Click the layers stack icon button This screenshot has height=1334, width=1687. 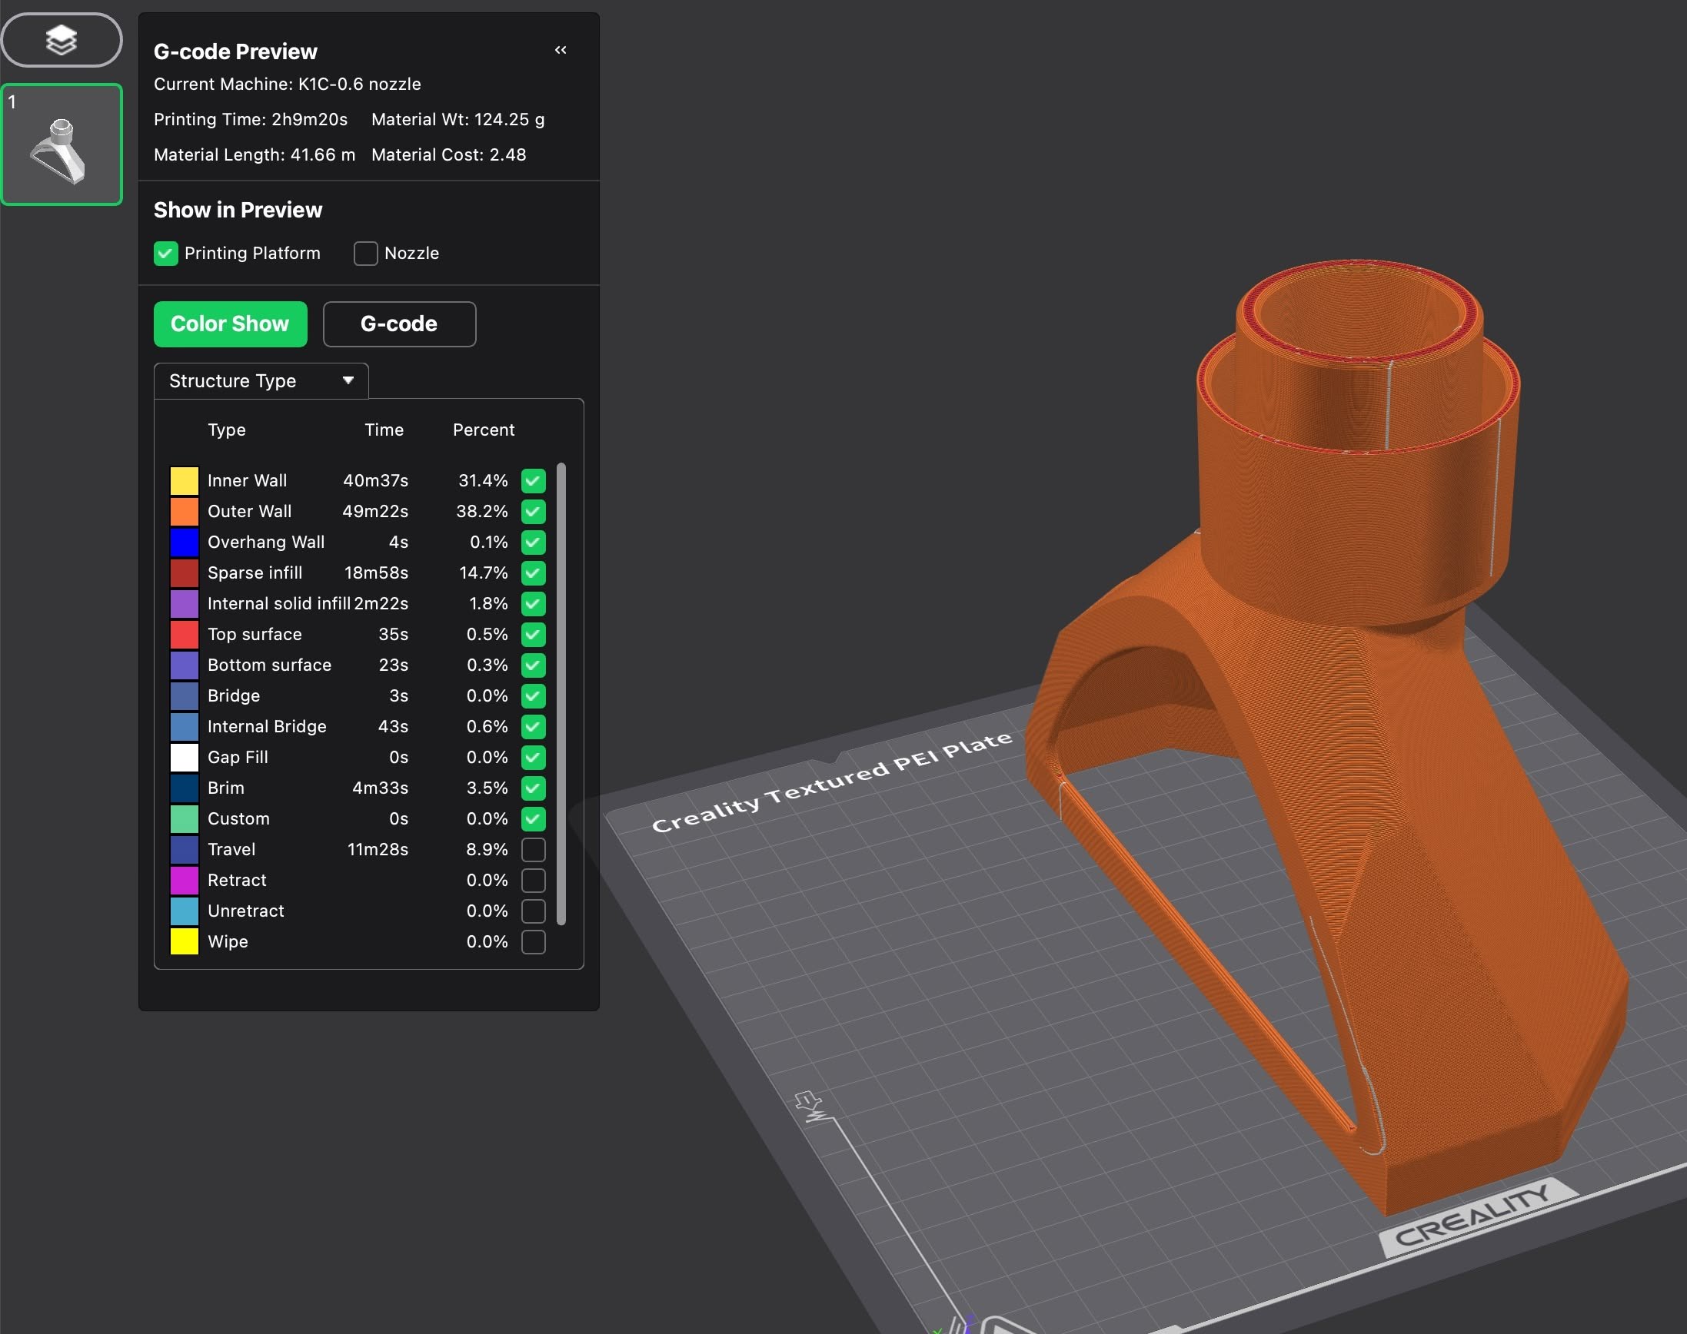[x=61, y=40]
